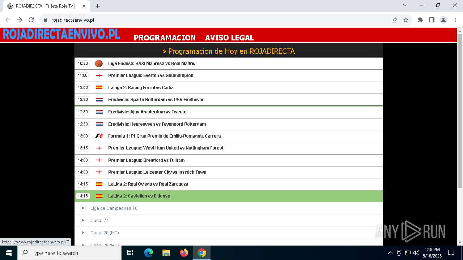Click the volume icon in system tray
The height and width of the screenshot is (260, 463).
pyautogui.click(x=416, y=253)
